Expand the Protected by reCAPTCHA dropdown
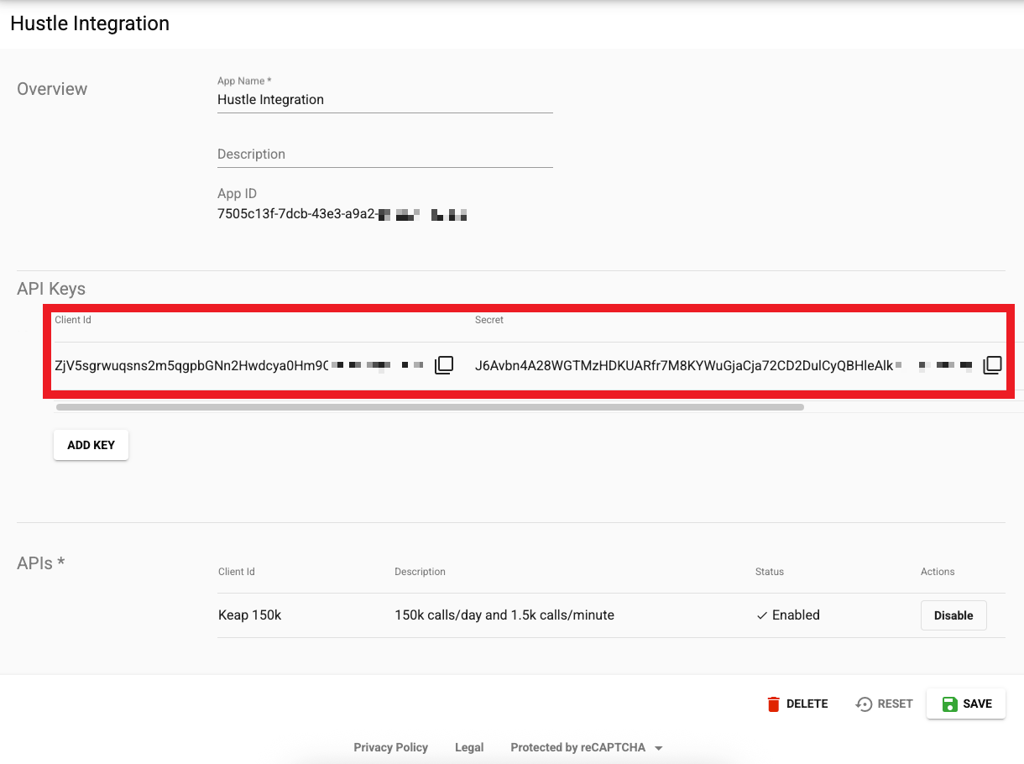Image resolution: width=1024 pixels, height=764 pixels. click(x=659, y=747)
